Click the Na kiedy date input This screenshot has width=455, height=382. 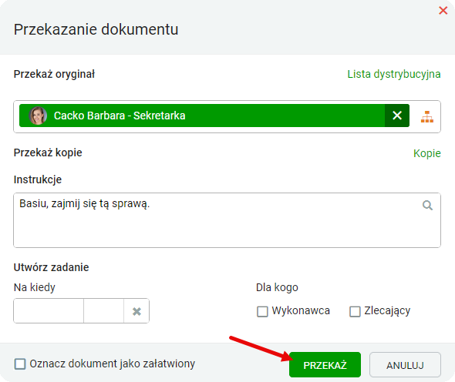[49, 311]
